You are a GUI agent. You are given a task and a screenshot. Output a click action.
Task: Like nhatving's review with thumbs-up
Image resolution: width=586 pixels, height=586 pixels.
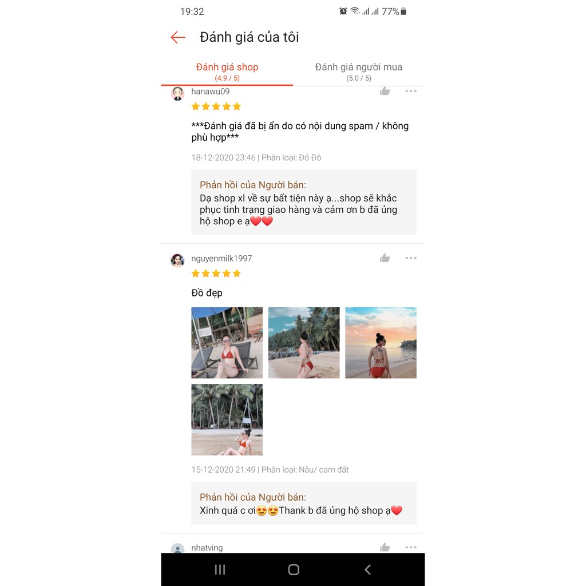[385, 547]
